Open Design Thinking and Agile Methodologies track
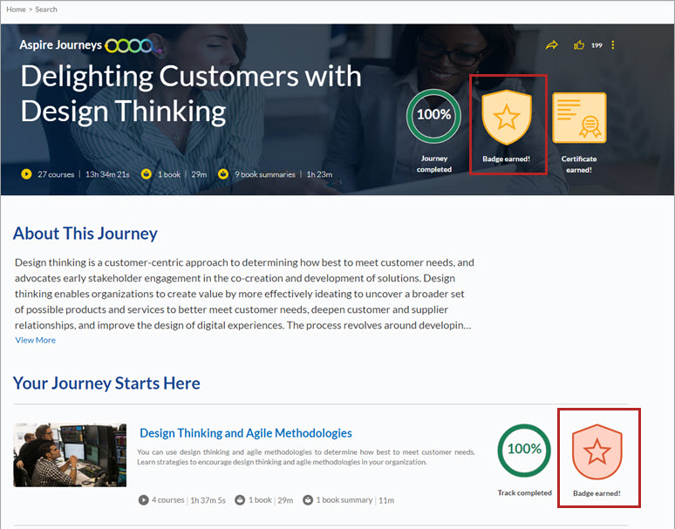The image size is (675, 529). tap(246, 432)
